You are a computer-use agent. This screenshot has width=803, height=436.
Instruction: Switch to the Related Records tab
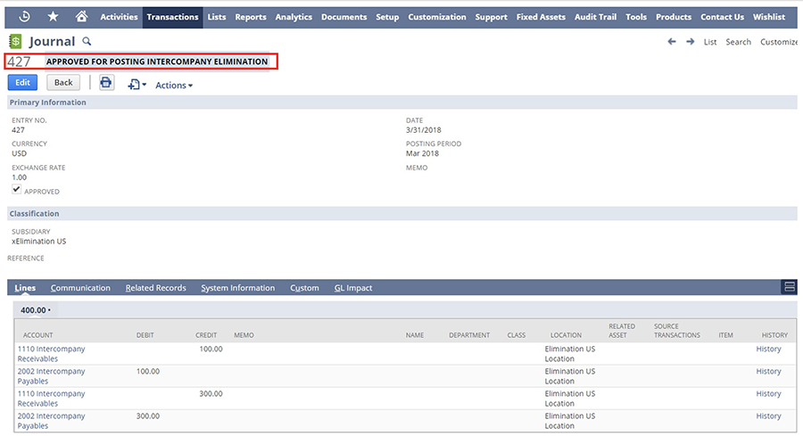pos(155,288)
